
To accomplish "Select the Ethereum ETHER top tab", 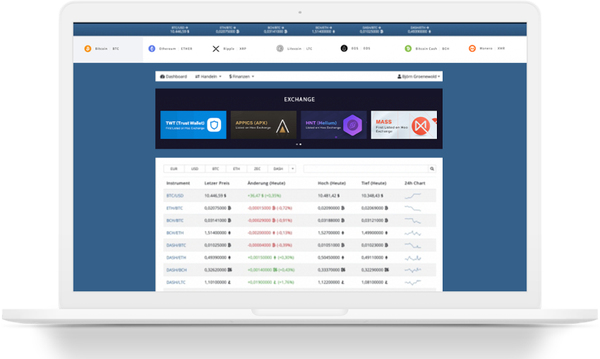I will (x=170, y=49).
